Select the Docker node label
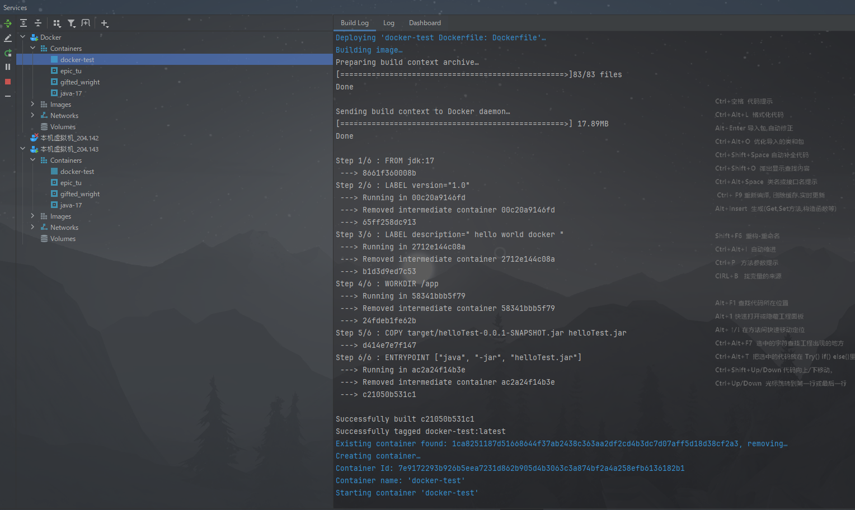855x510 pixels. click(x=51, y=37)
